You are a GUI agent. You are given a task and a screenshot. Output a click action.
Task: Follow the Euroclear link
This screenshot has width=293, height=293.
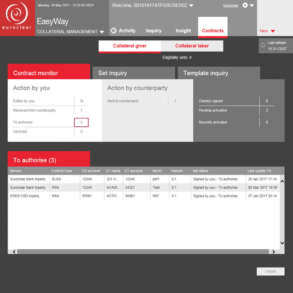point(231,6)
